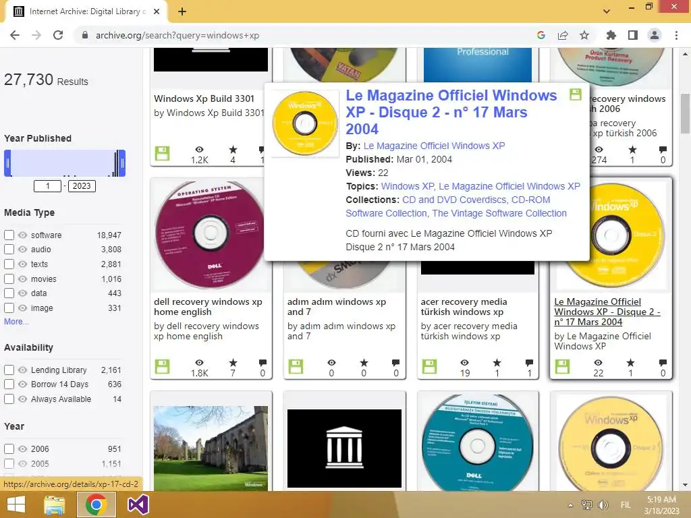Expand More media types

[16, 322]
